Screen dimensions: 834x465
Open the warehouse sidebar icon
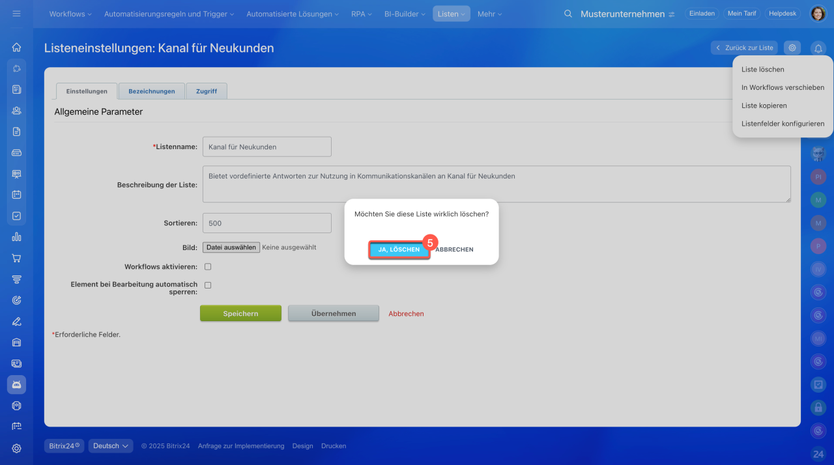tap(16, 342)
